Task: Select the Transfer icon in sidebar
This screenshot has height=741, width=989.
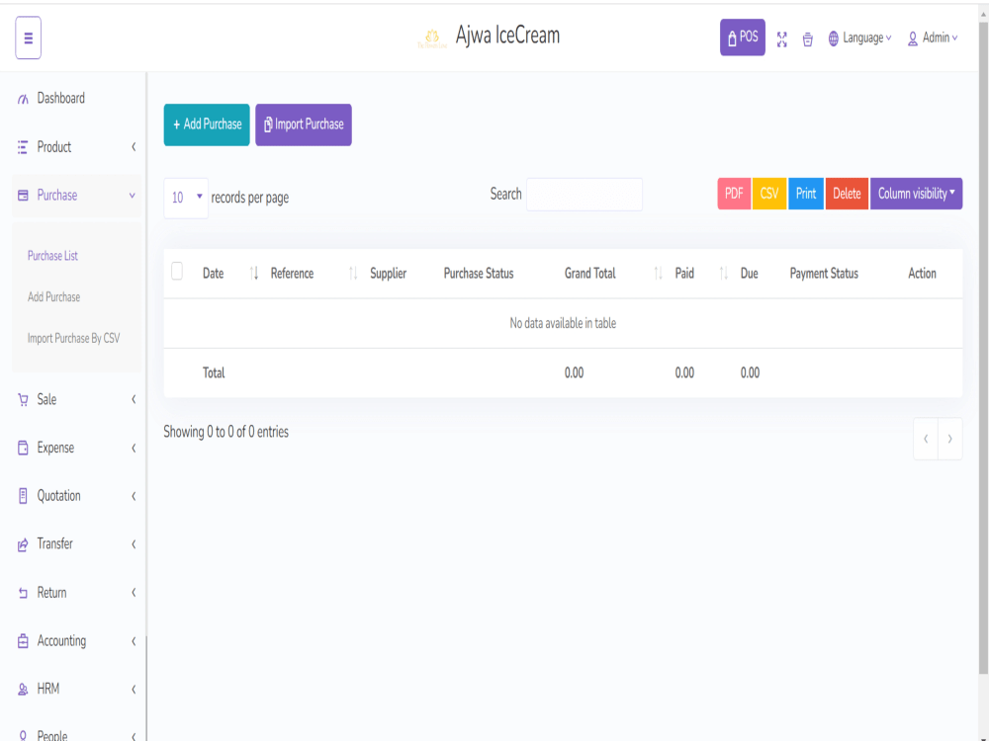Action: pos(21,543)
